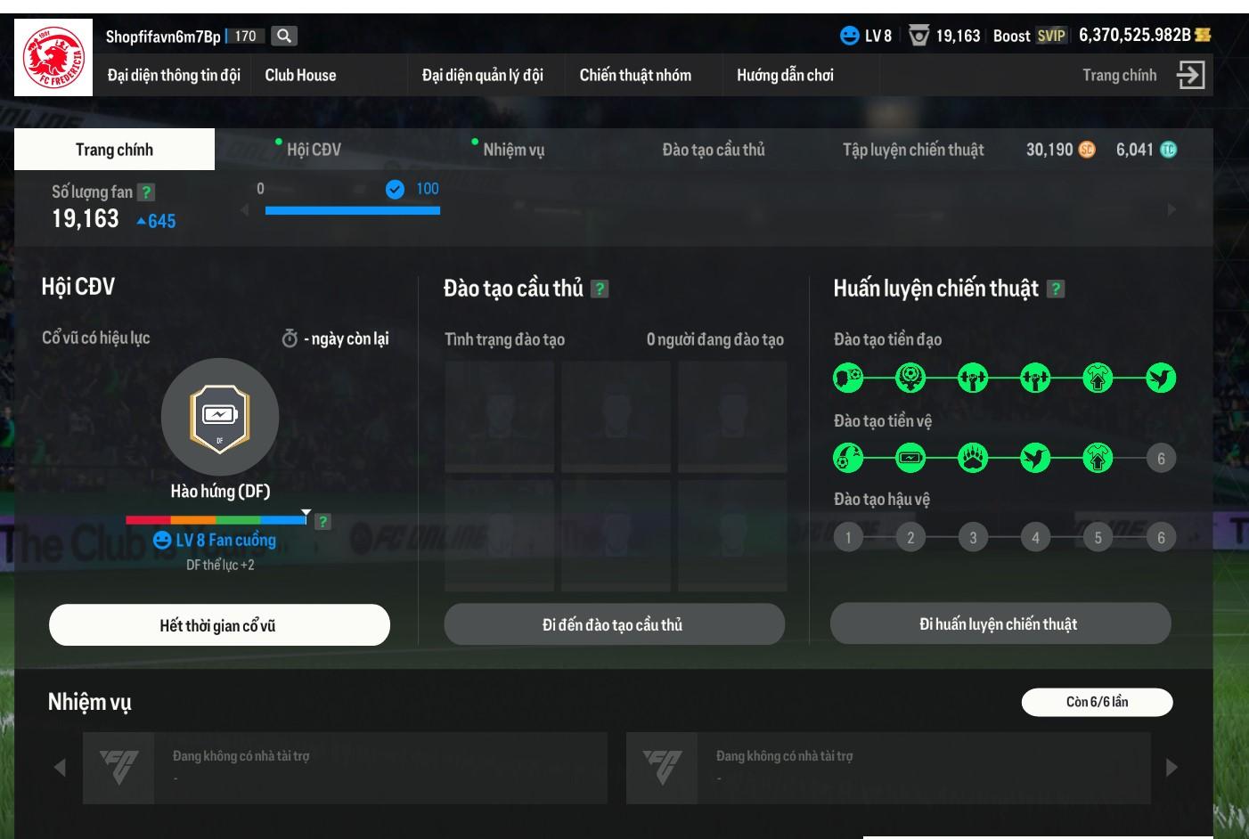The height and width of the screenshot is (839, 1249).
Task: Select the paw node in Đào tạo tiền vệ row
Action: [973, 459]
